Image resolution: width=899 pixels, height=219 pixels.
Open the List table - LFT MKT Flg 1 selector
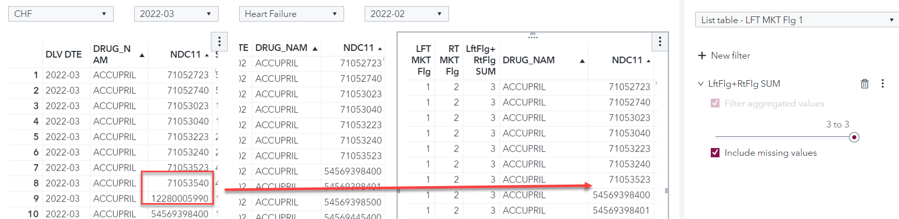coord(797,20)
